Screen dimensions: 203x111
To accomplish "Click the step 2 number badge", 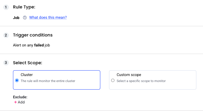I will 6,35.
